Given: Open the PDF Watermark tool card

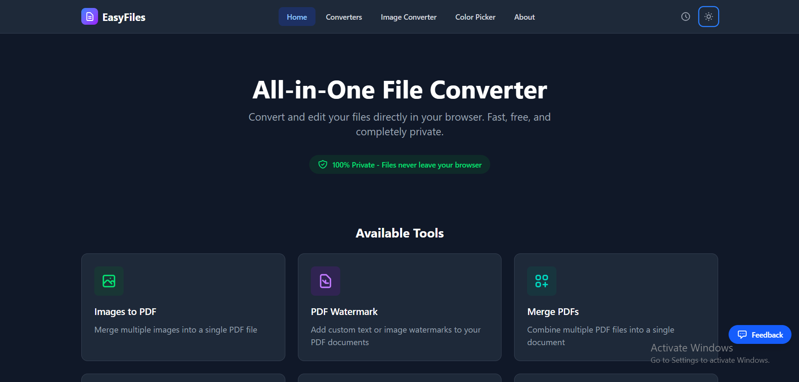Looking at the screenshot, I should (399, 307).
